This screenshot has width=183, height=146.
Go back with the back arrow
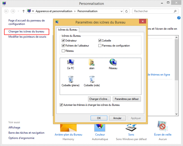(6, 11)
